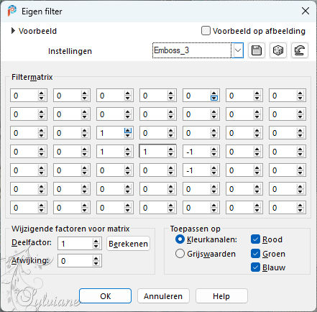Click the Annuleren button
This screenshot has width=317, height=312.
point(163,296)
